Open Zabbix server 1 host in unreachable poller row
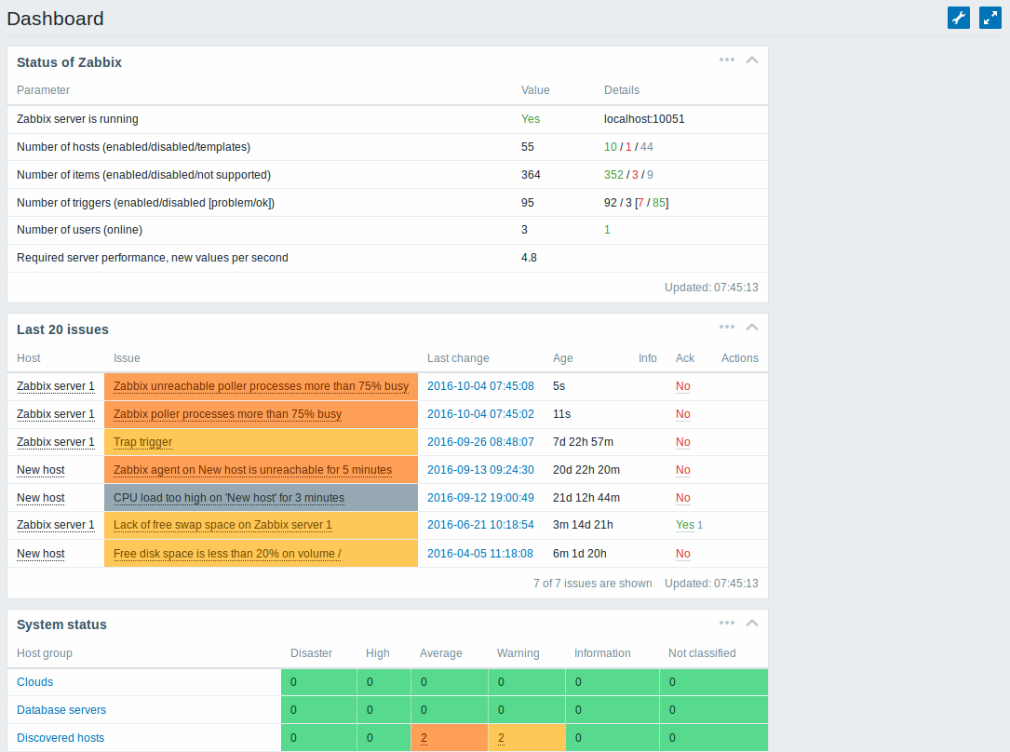 [x=56, y=386]
